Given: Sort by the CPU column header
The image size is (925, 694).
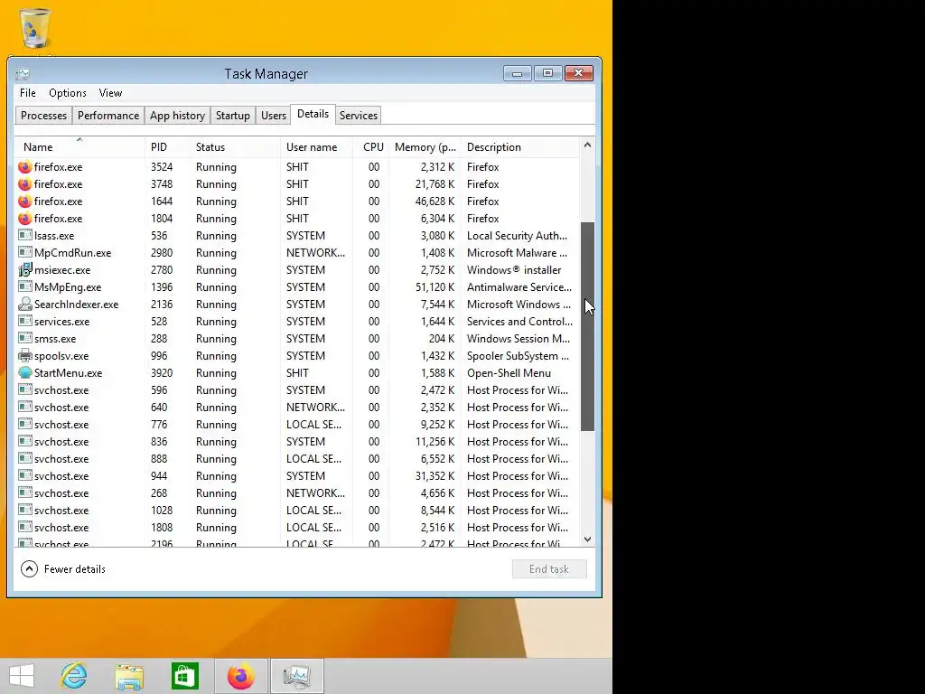Looking at the screenshot, I should [x=371, y=147].
